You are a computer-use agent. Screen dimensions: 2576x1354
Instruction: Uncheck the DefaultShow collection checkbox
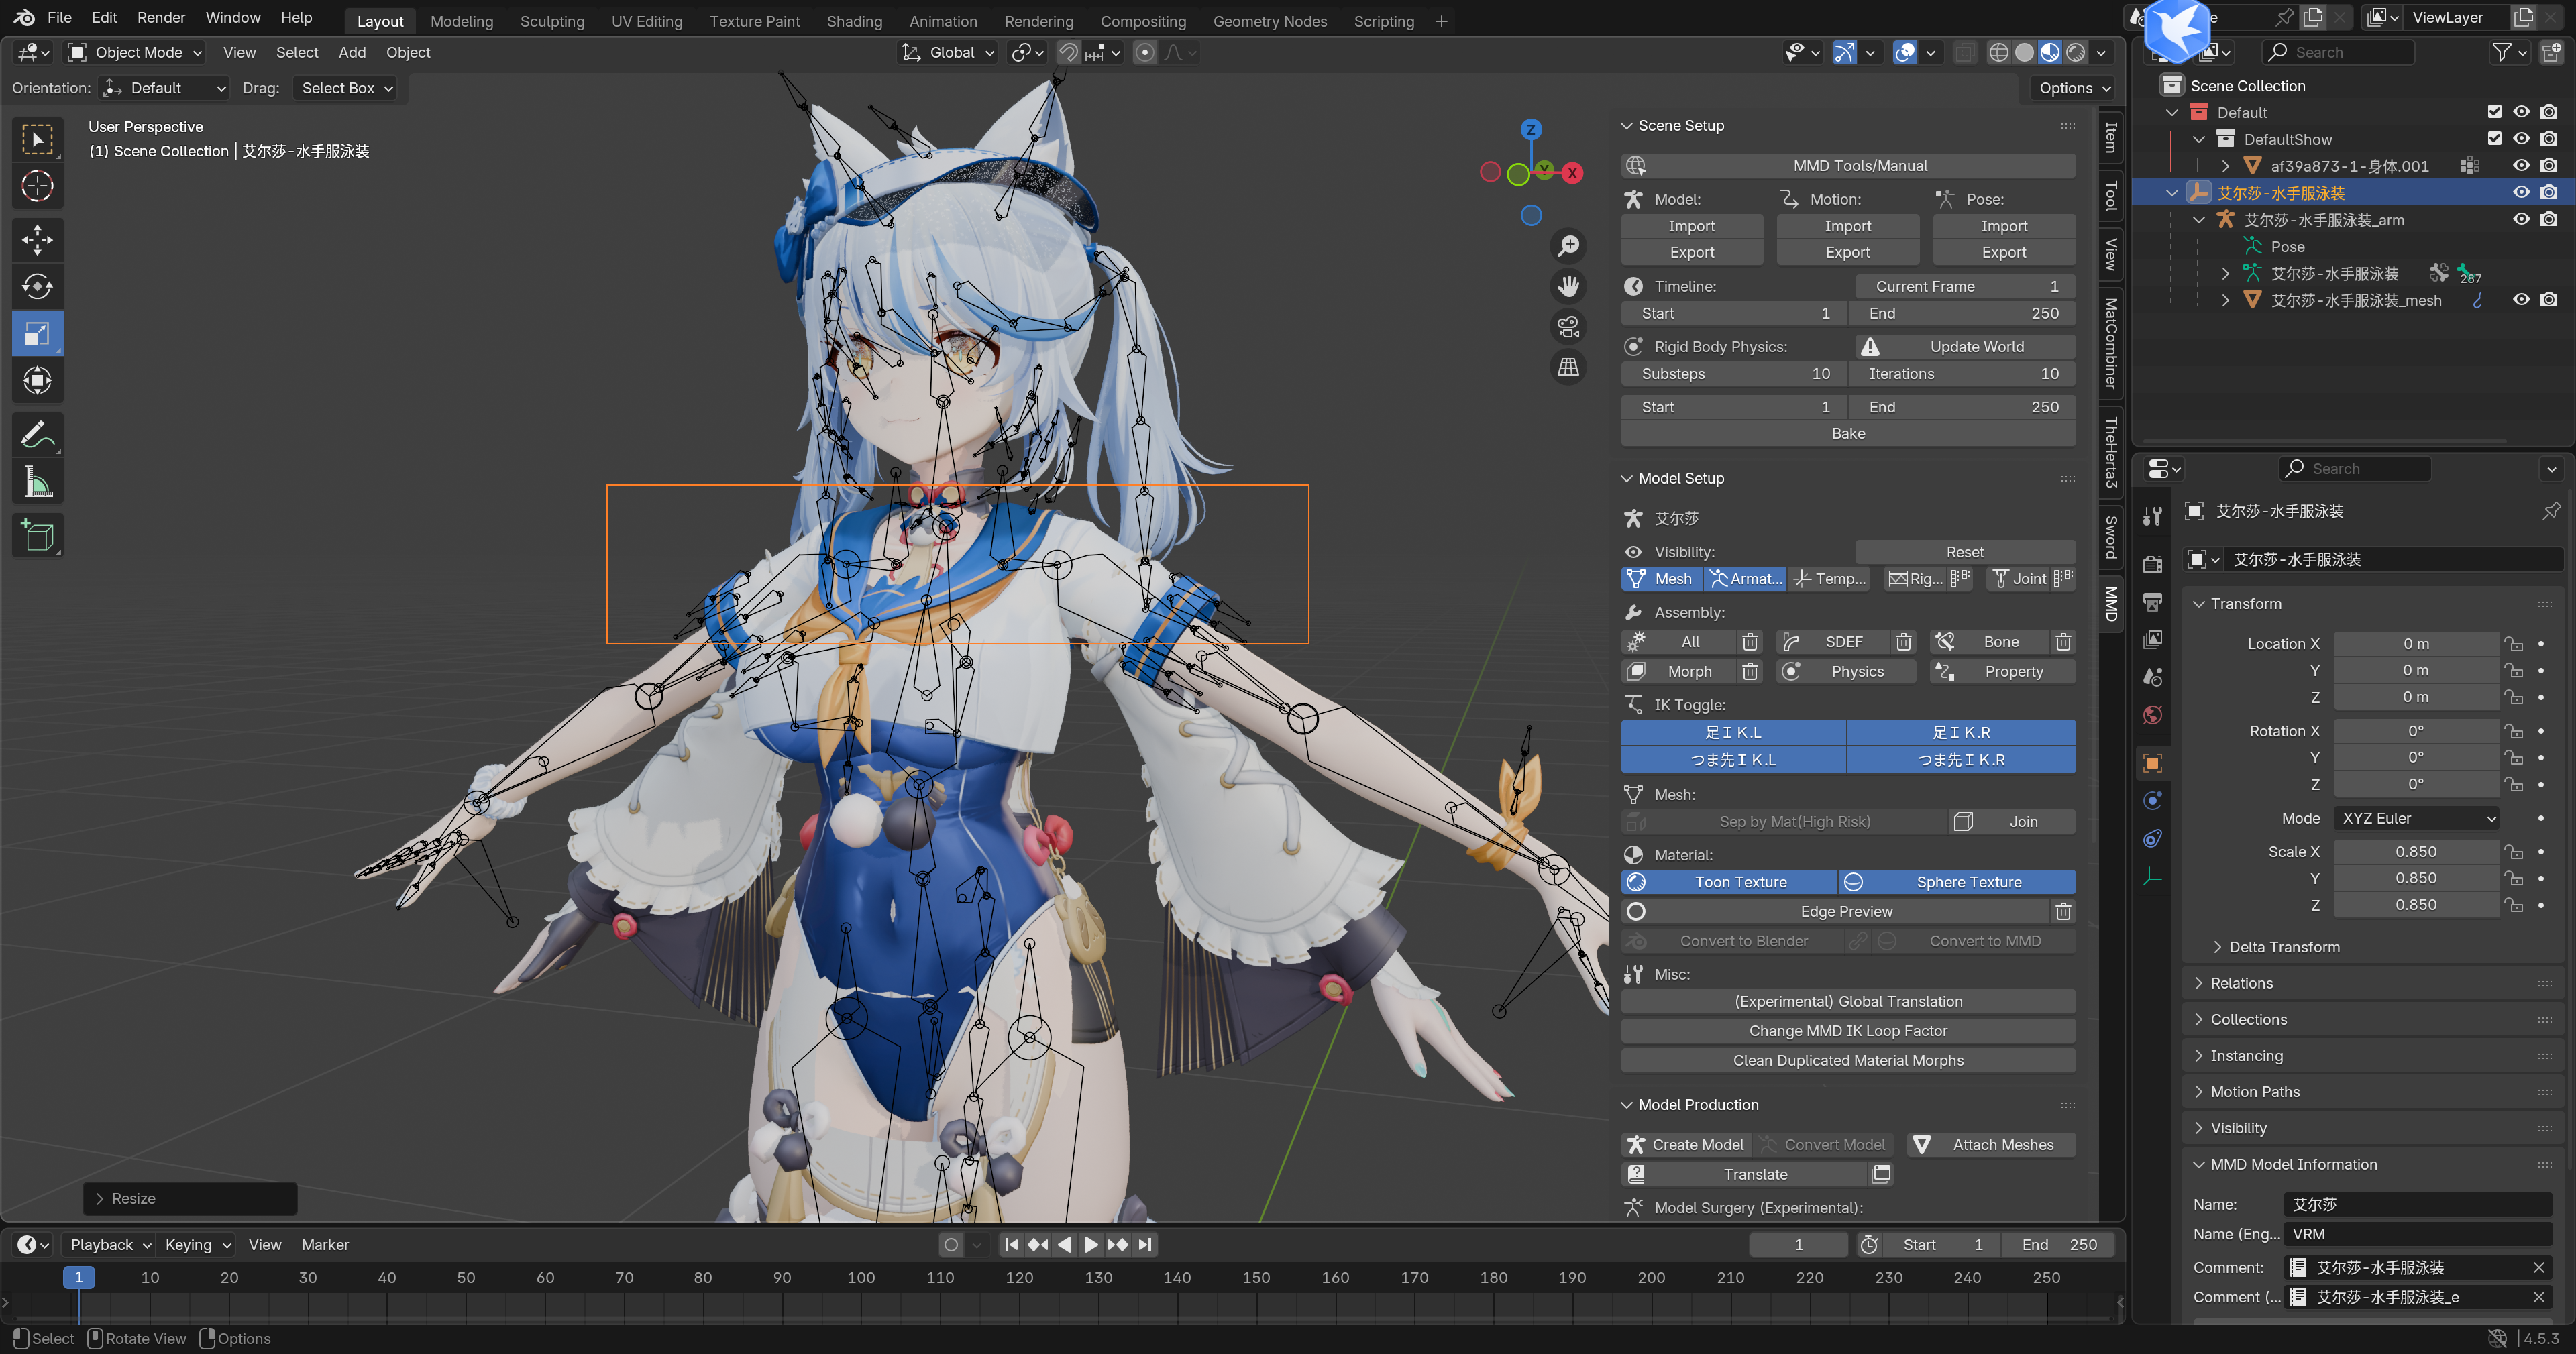2494,139
